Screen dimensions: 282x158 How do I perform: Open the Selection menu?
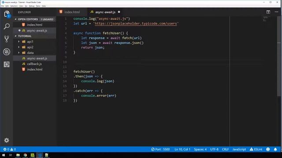(x=14, y=6)
